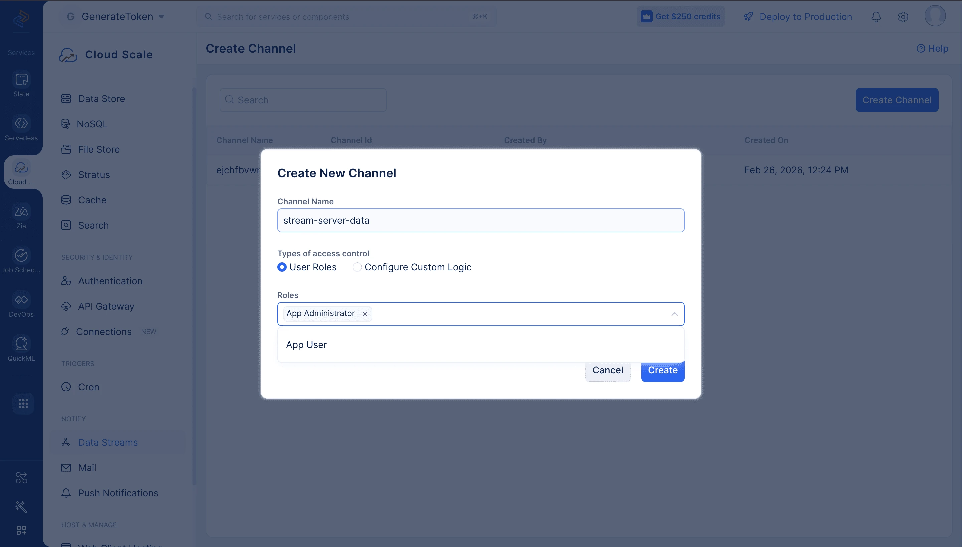
Task: Open Data Streams in sidebar
Action: (118, 442)
